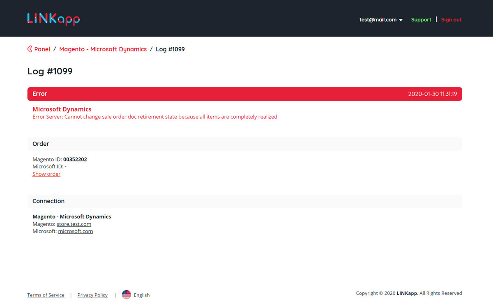Open the microsoft.com connection link
This screenshot has height=308, width=493.
click(76, 231)
